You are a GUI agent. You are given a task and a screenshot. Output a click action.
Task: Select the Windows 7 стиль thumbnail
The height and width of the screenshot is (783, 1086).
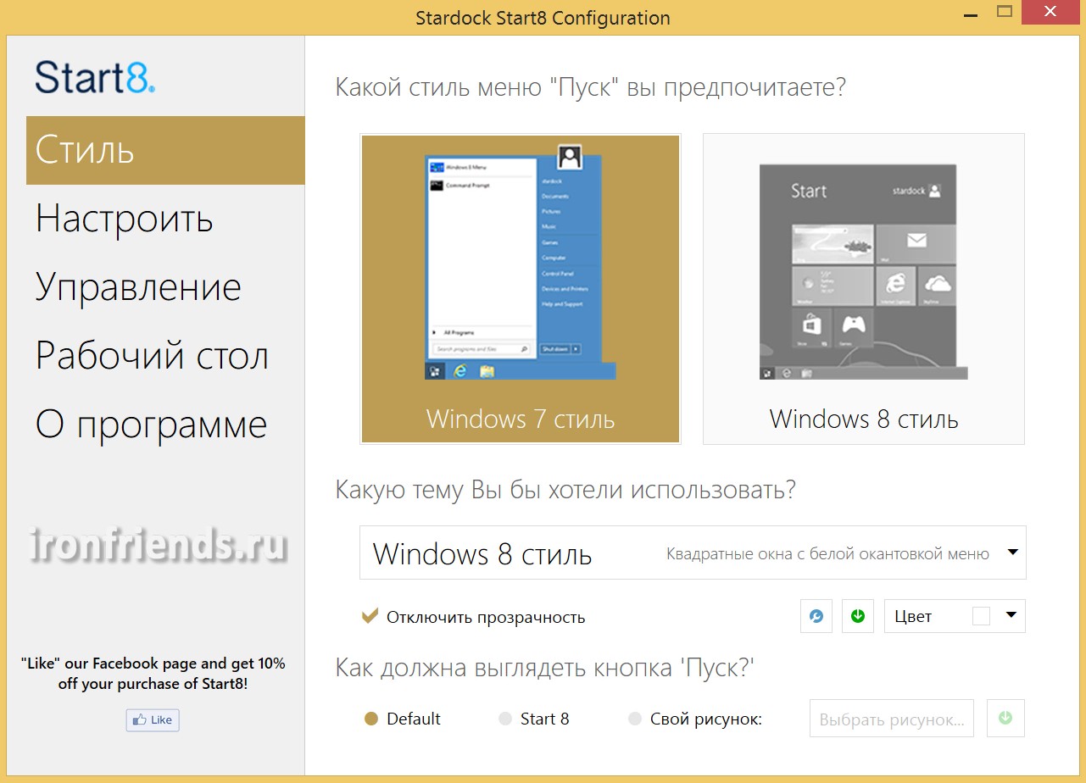521,289
